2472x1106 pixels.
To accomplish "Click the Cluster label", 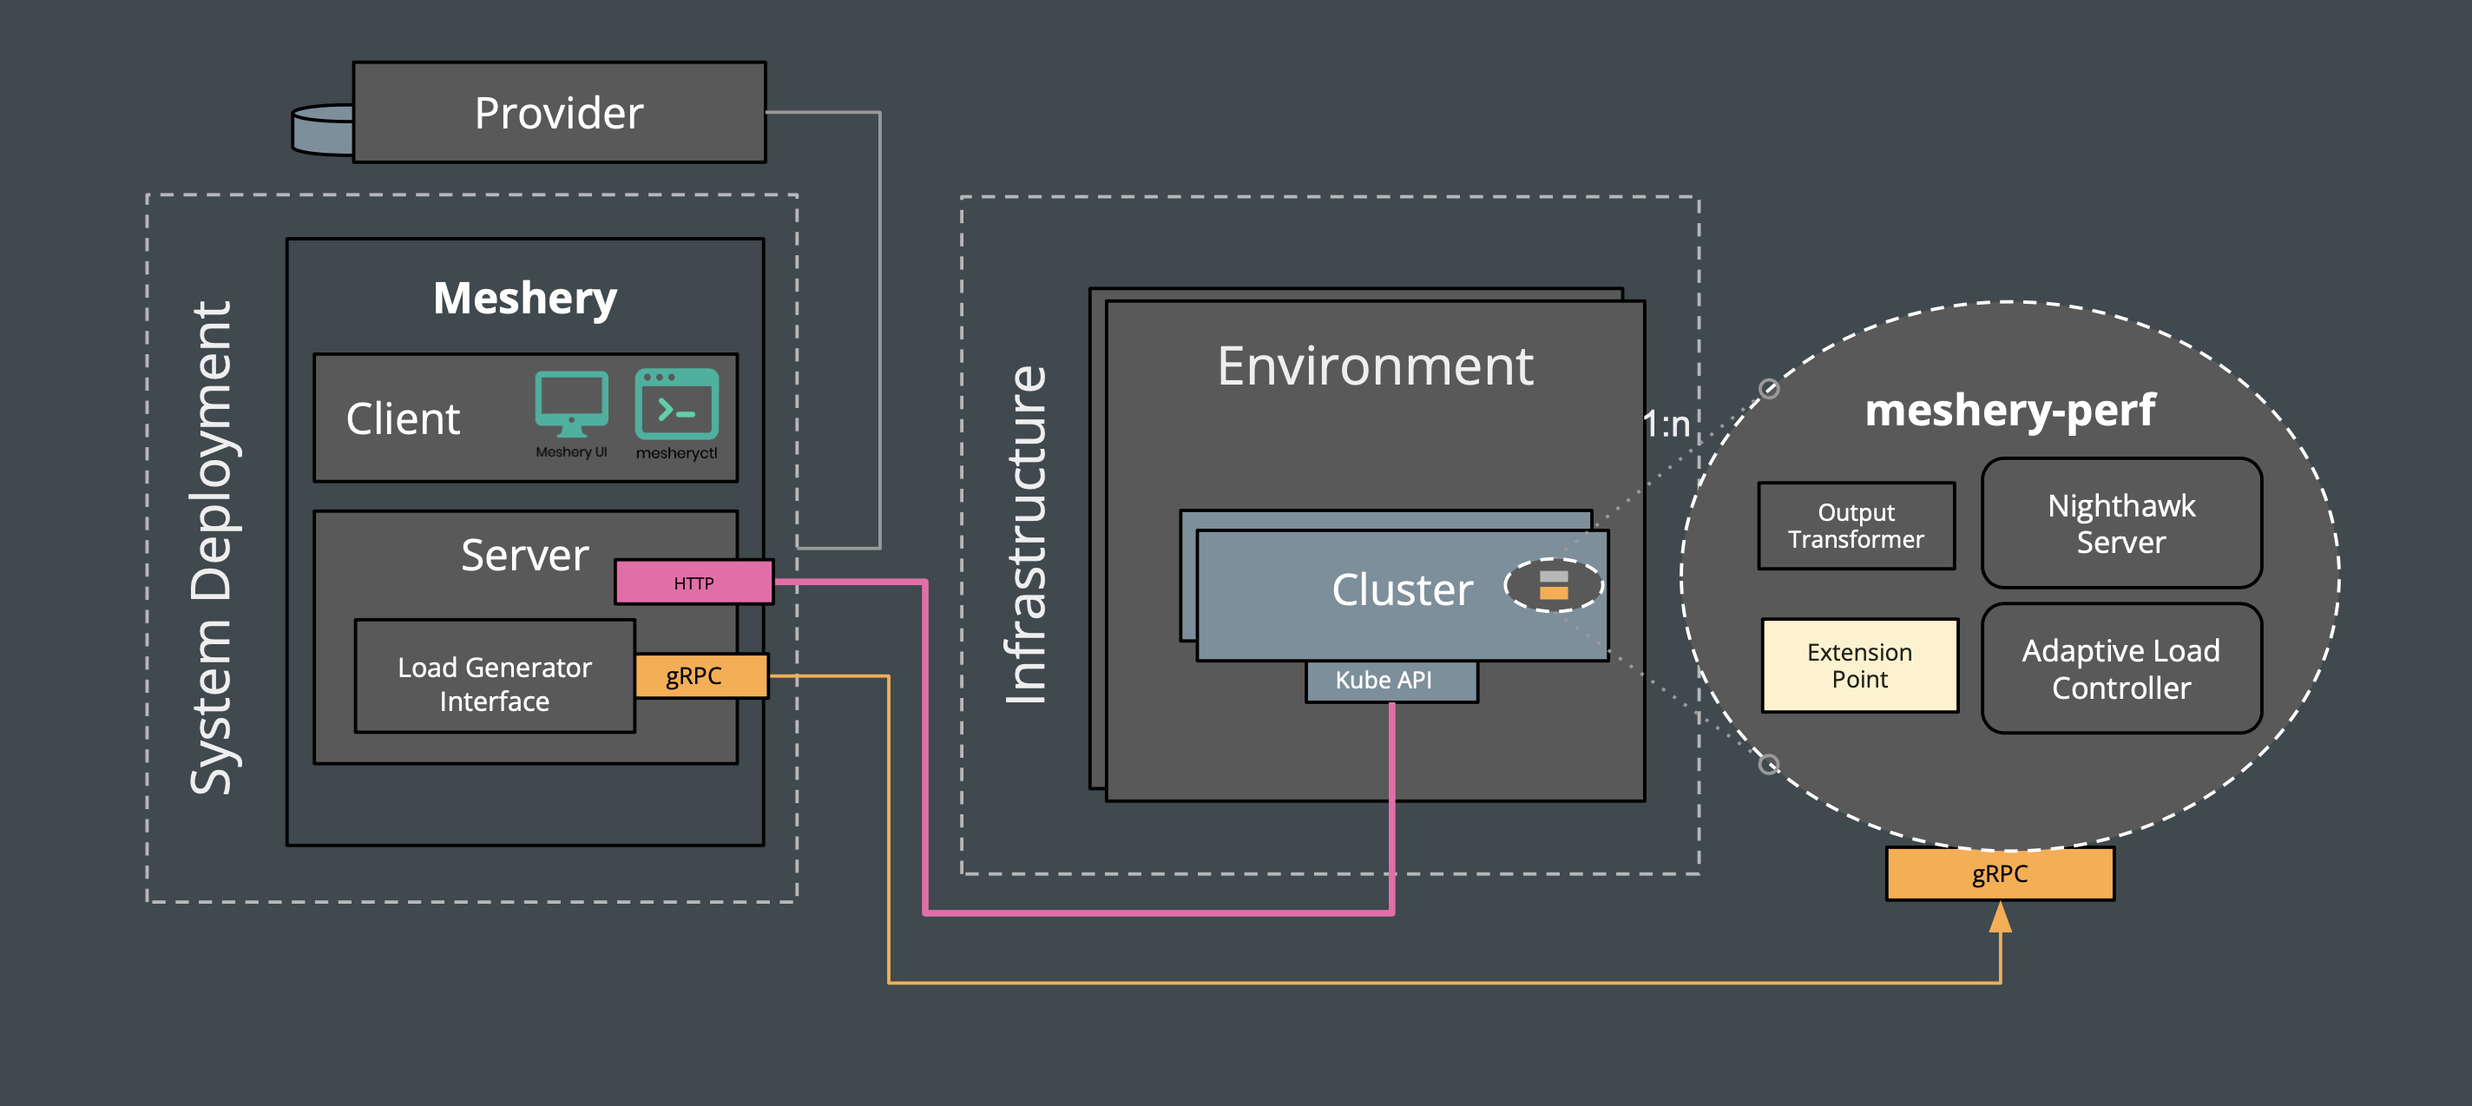I will click(1402, 589).
